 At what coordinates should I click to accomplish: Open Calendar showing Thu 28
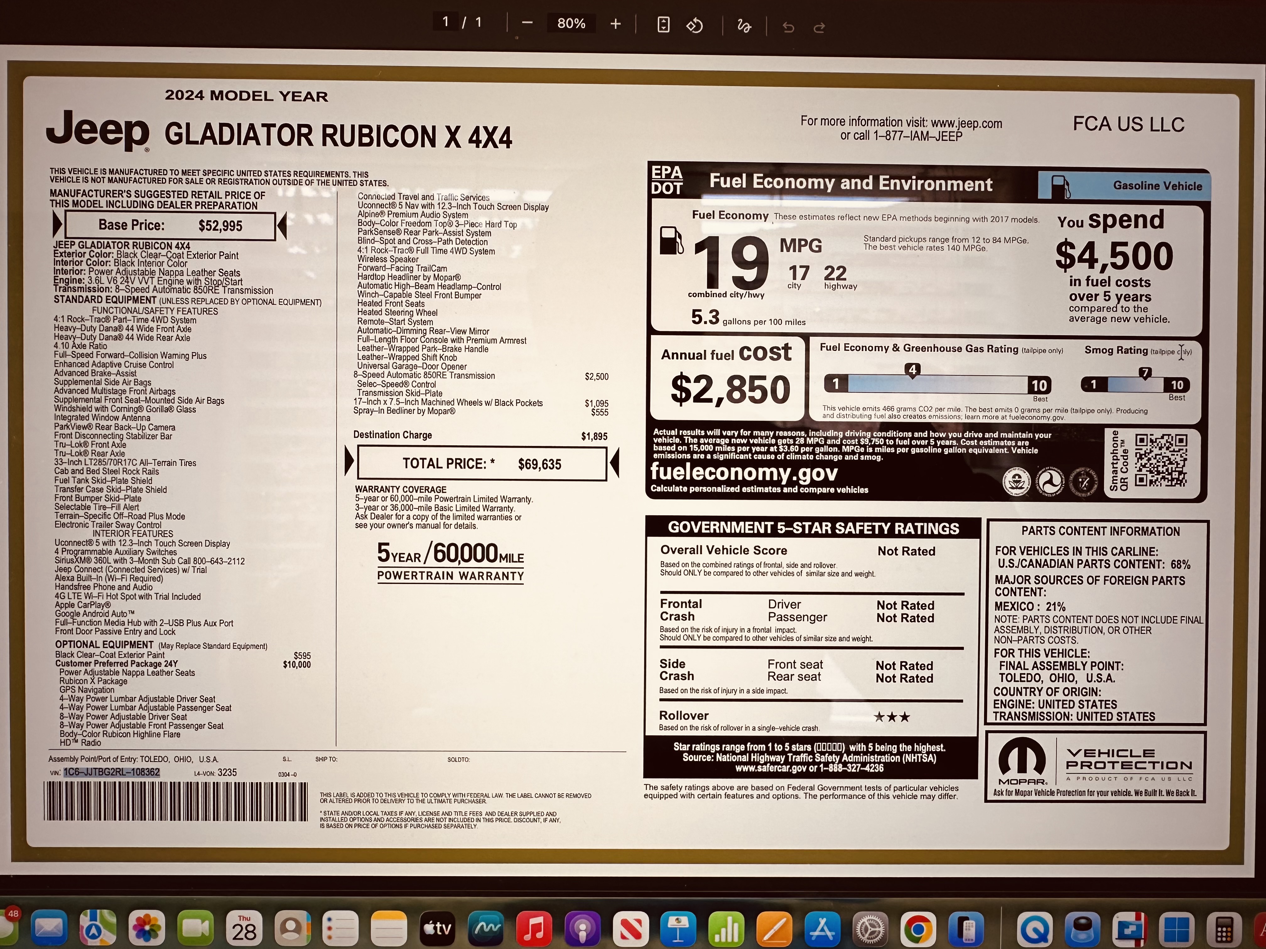tap(244, 928)
